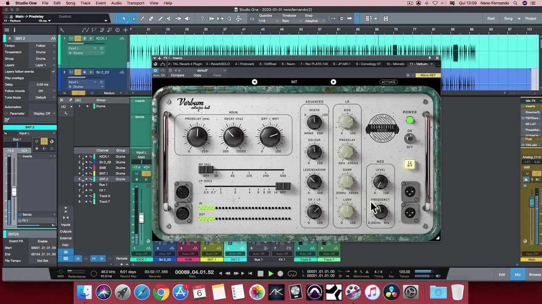Screen dimensions: 542x304
Task: Toggle solo on KICK.1 track
Action: coord(78,38)
